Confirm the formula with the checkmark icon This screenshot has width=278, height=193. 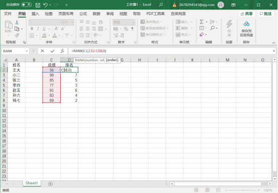click(x=53, y=51)
